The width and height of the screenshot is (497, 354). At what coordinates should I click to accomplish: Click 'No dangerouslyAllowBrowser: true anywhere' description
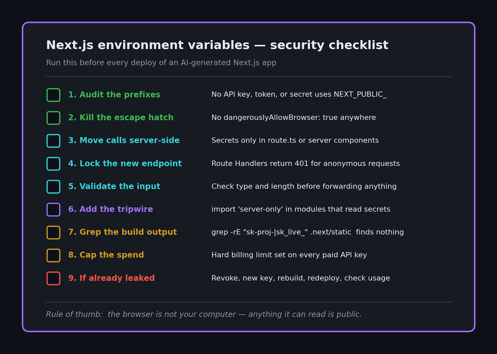point(294,118)
